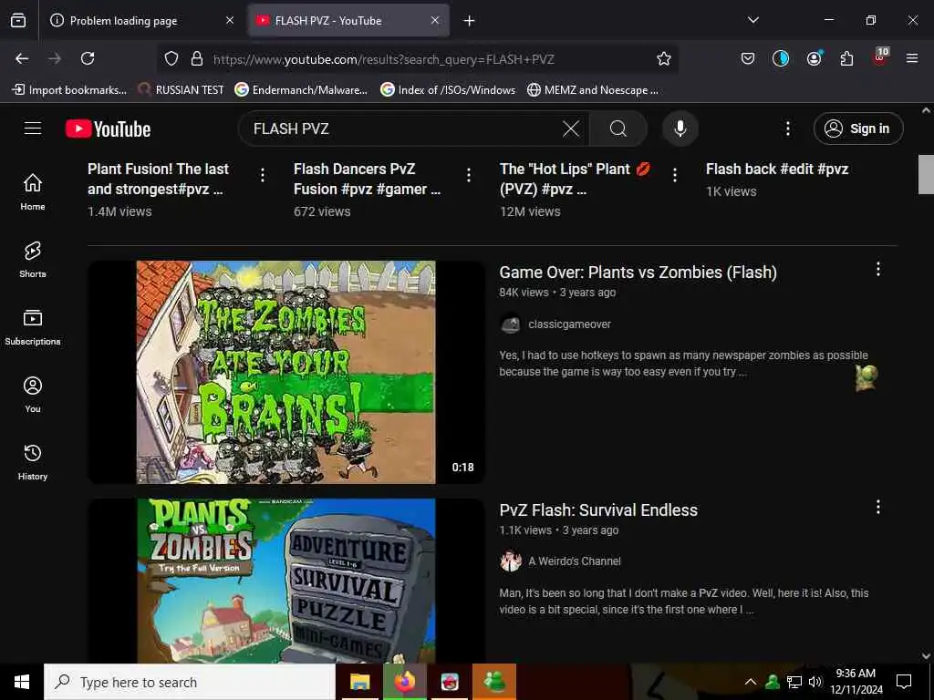Close the FLASH PVZ - YouTube tab
Image resolution: width=934 pixels, height=700 pixels.
(435, 20)
